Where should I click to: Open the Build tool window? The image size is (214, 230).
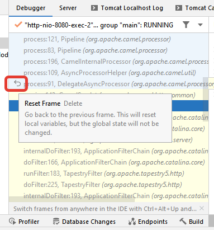pyautogui.click(x=191, y=222)
